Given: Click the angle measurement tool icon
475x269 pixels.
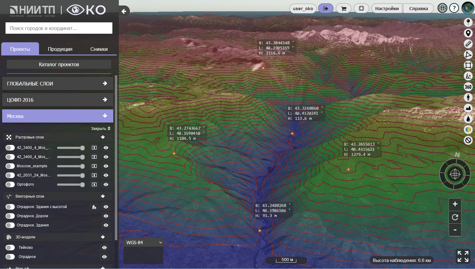Looking at the screenshot, I should 468,76.
